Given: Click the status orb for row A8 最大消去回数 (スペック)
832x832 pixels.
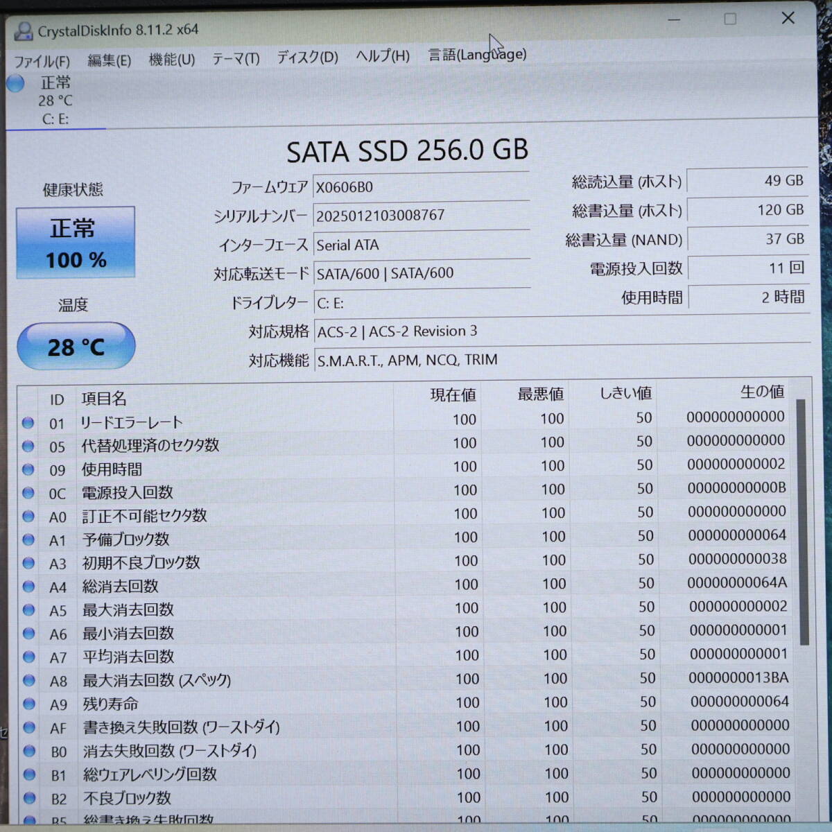Looking at the screenshot, I should 29,681.
